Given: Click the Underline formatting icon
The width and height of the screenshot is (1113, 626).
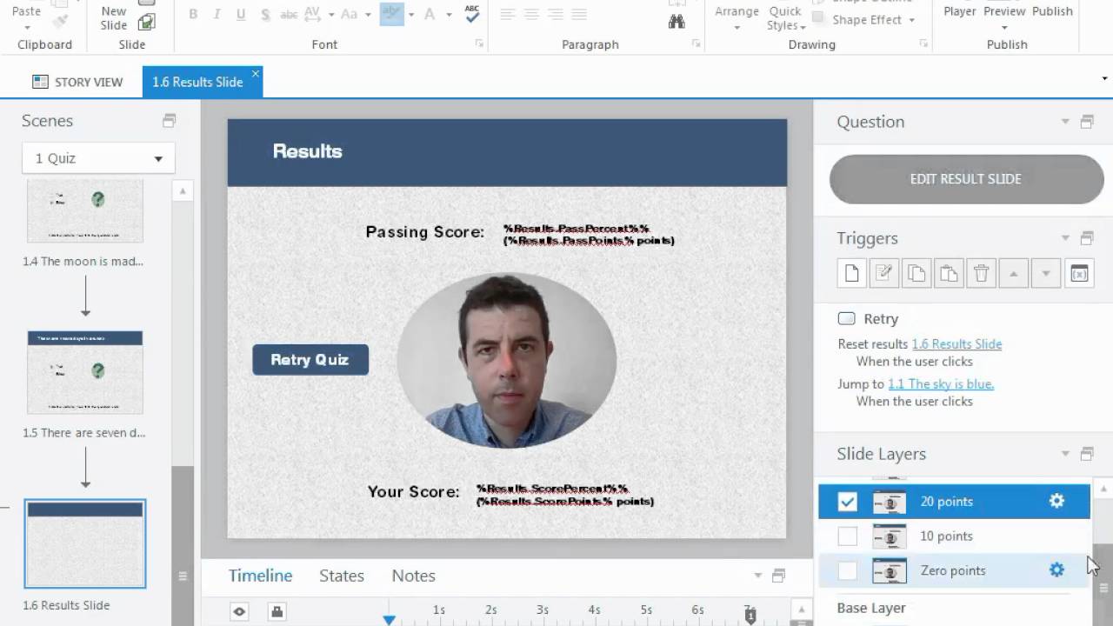Looking at the screenshot, I should point(241,14).
